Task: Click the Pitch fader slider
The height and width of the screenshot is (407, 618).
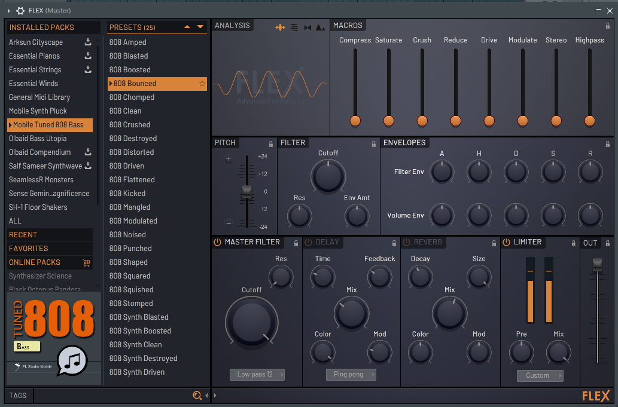Action: (x=246, y=191)
